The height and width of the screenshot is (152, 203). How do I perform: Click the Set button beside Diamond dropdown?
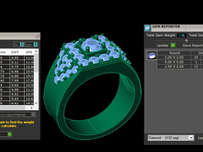(x=200, y=138)
